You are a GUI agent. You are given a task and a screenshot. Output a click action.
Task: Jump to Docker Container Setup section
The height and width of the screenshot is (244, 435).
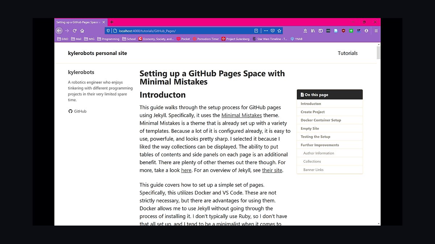(x=330, y=120)
